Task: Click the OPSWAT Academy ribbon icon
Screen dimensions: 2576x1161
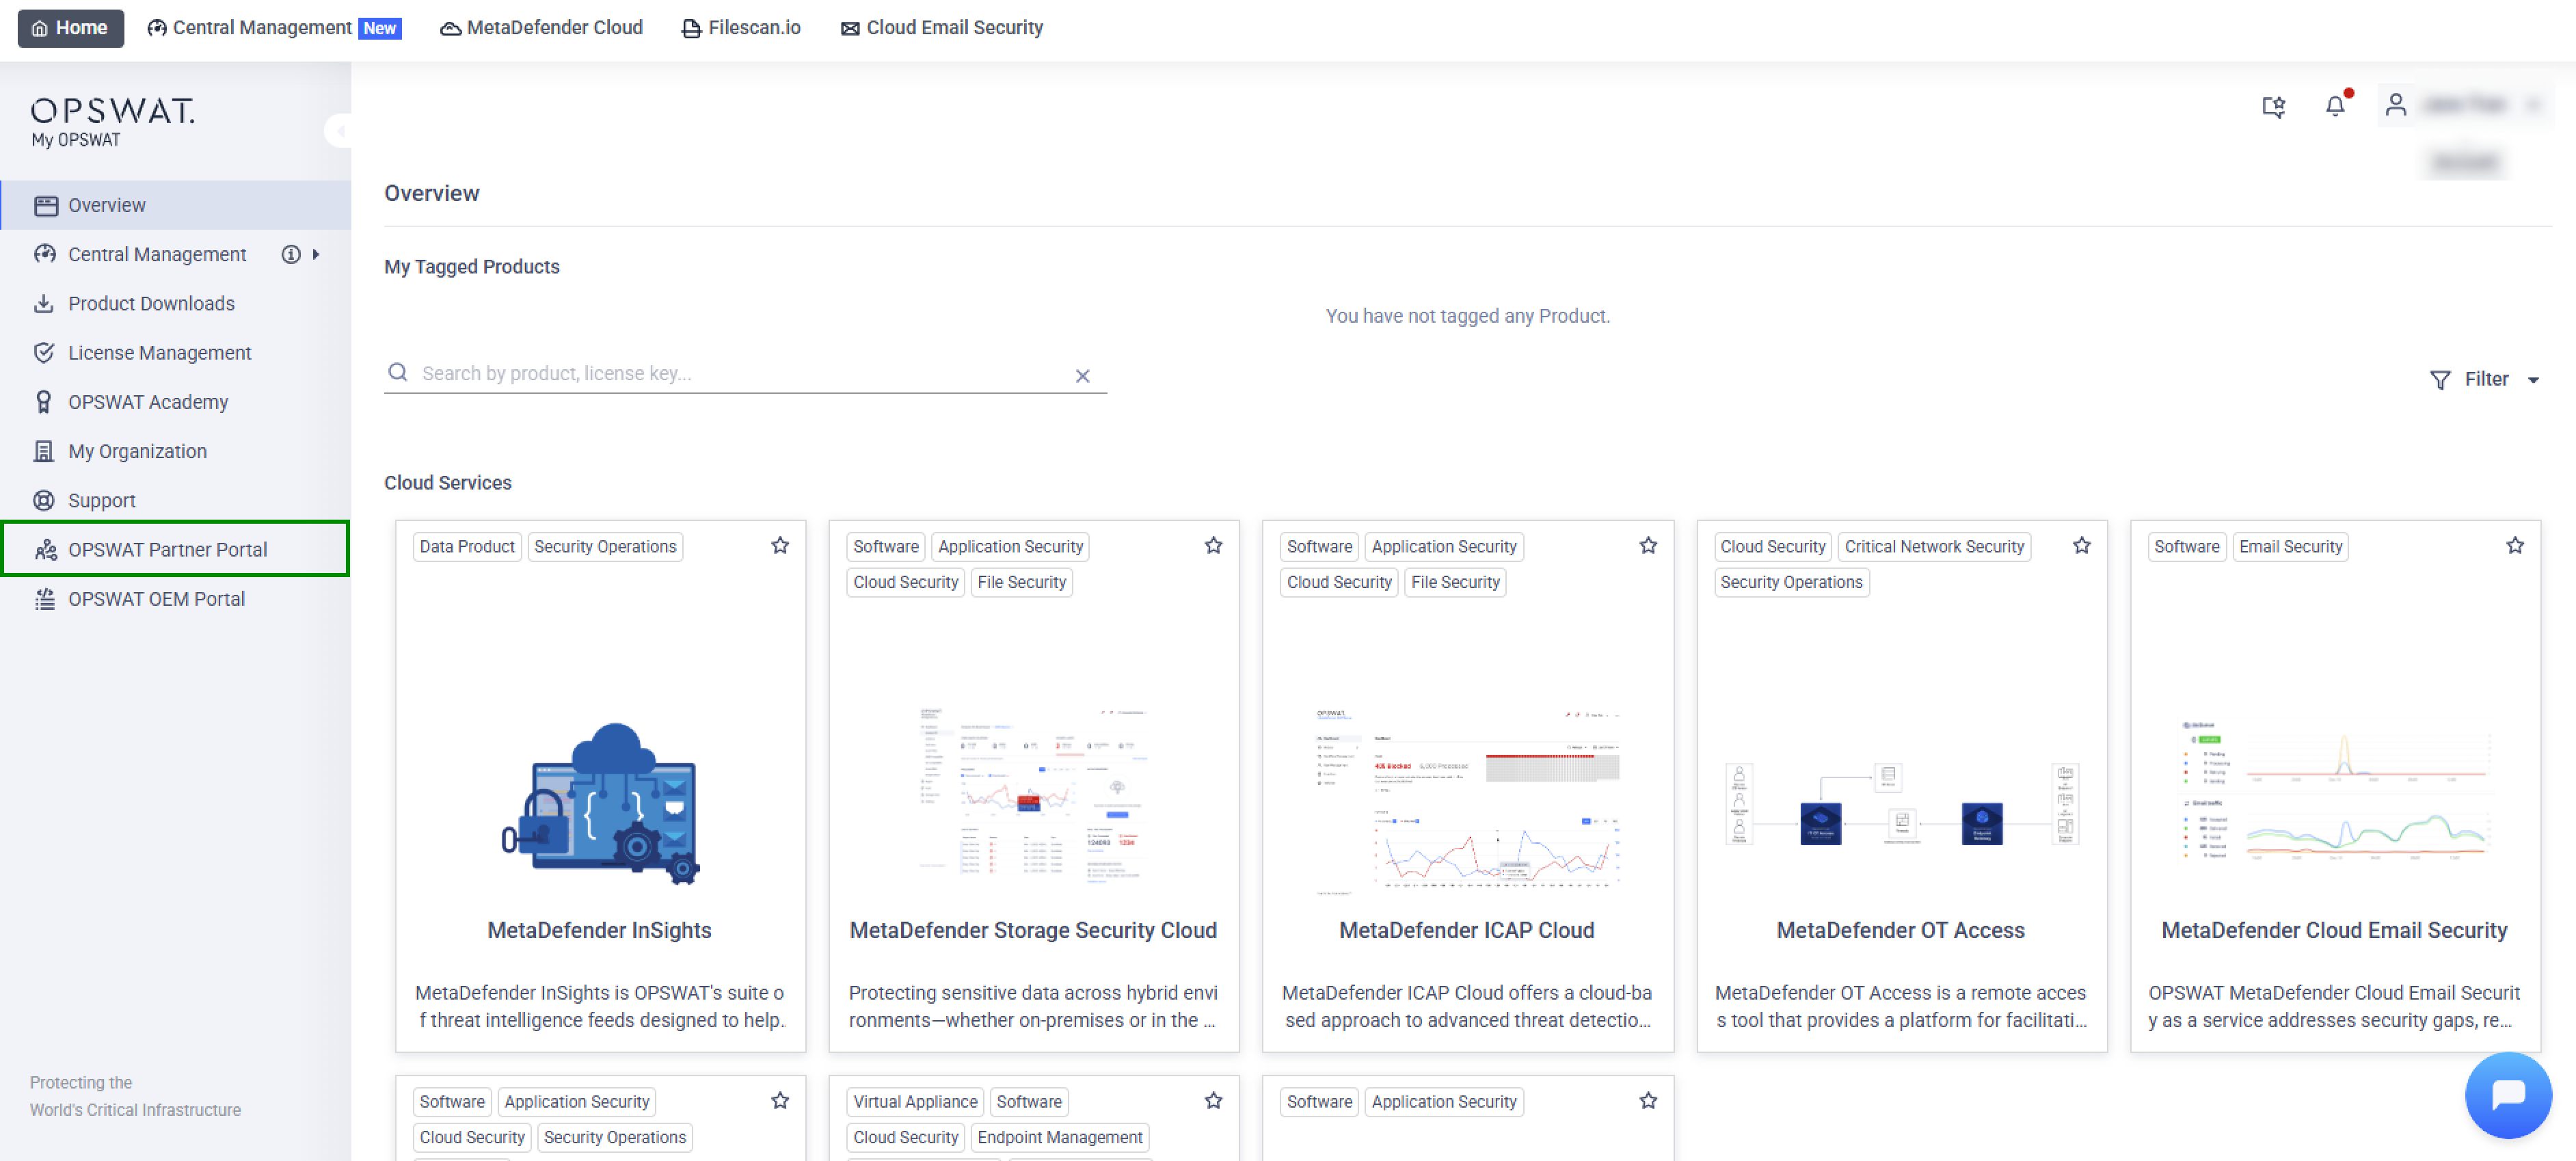Action: pyautogui.click(x=44, y=401)
